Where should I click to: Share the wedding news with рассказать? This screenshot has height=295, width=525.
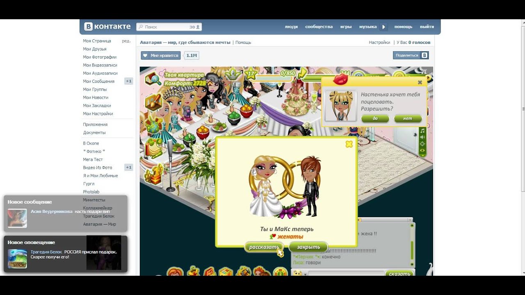click(264, 247)
